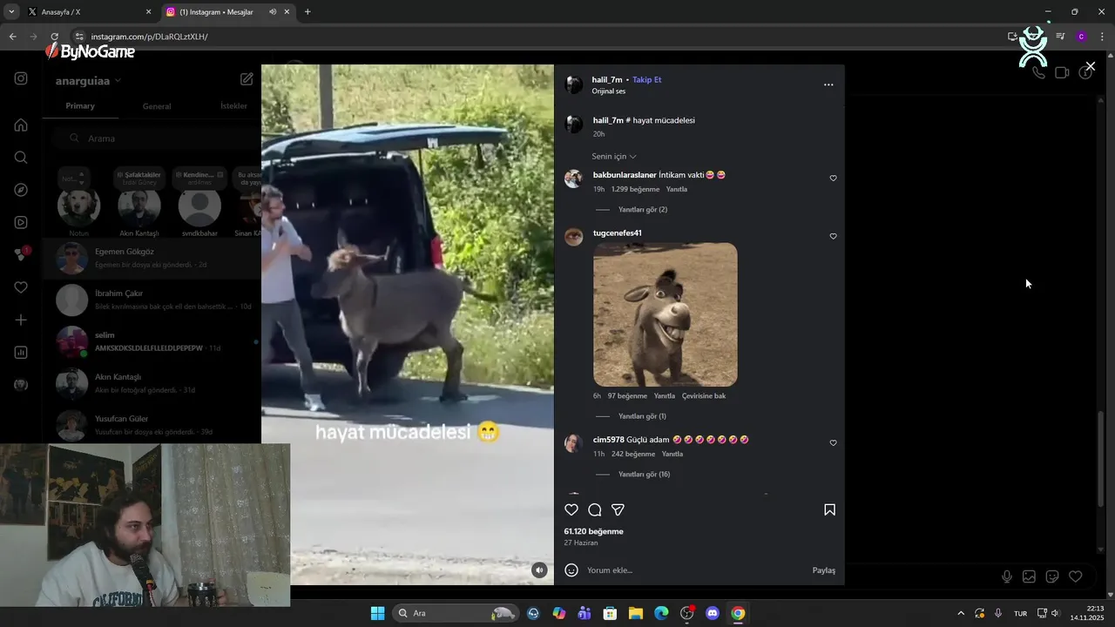1115x627 pixels.
Task: Click 'Çevirisine bak' translation link
Action: (x=704, y=396)
